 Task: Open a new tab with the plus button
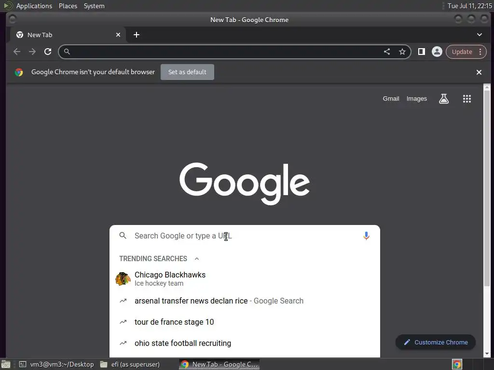pyautogui.click(x=137, y=35)
